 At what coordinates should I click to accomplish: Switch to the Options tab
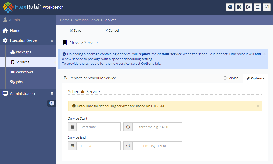pos(255,78)
